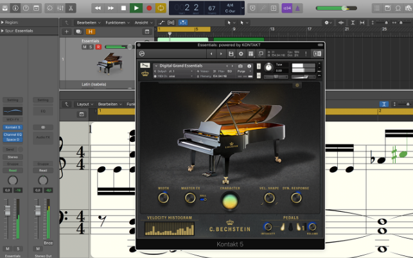Mute the Essentials track with M button

click(85, 47)
